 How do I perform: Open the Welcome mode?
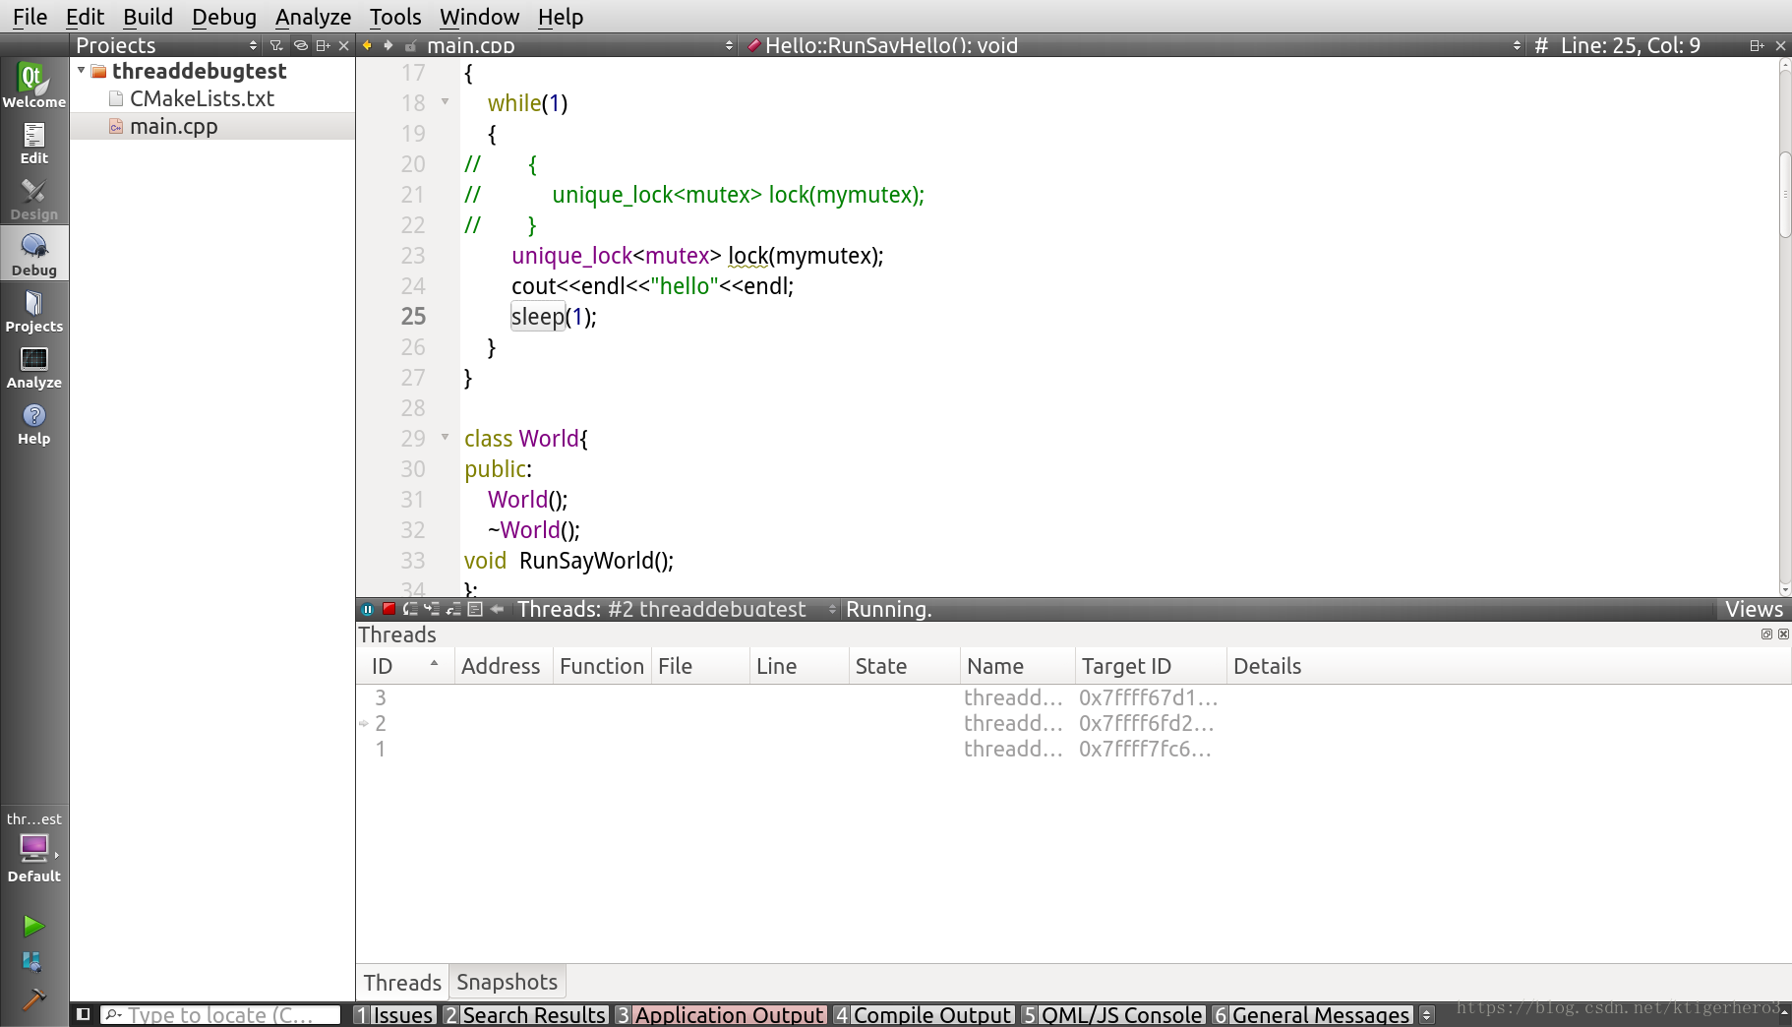pos(33,85)
